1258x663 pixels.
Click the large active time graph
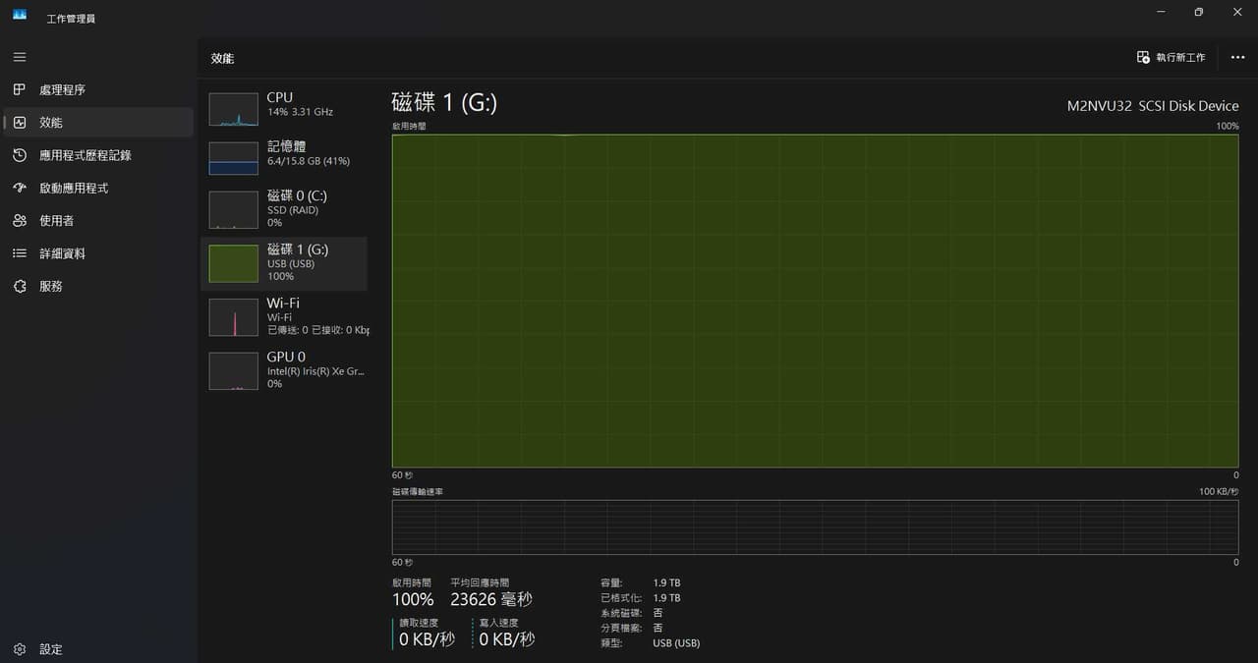[815, 301]
